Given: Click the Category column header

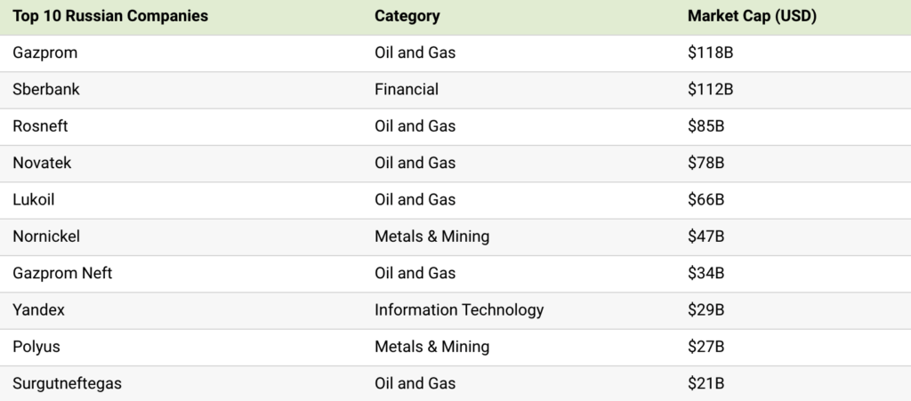Looking at the screenshot, I should click(x=407, y=16).
